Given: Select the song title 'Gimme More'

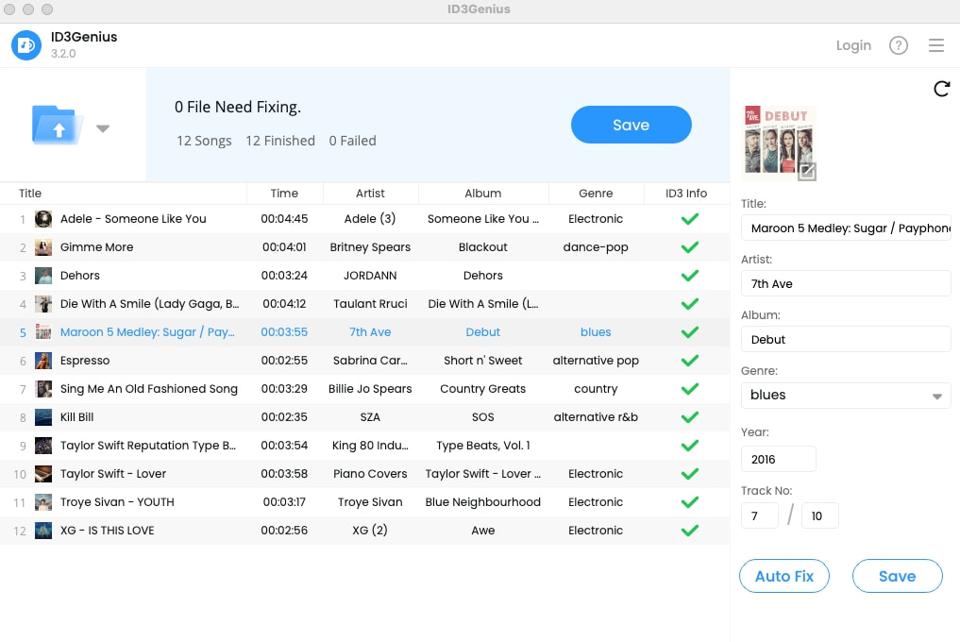Looking at the screenshot, I should pos(96,246).
